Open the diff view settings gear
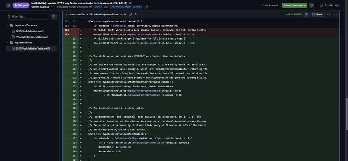Screen dimensions: 348x161 tap(311, 5)
